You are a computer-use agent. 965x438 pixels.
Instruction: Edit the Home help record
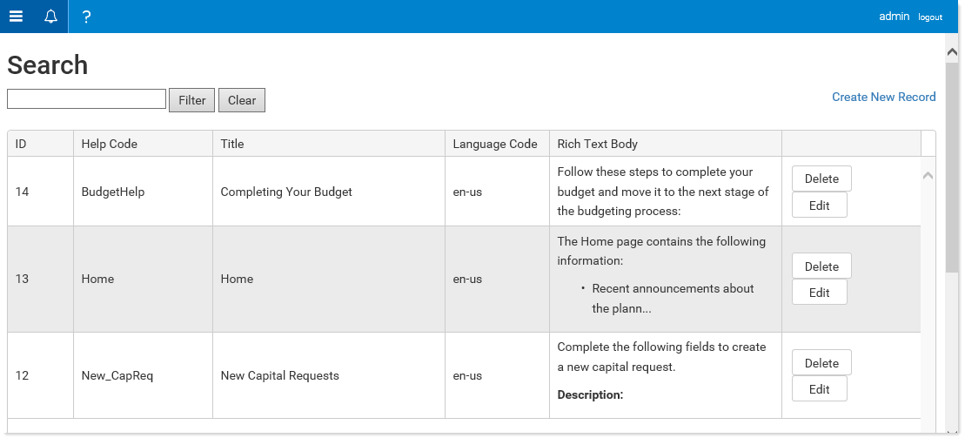tap(819, 292)
